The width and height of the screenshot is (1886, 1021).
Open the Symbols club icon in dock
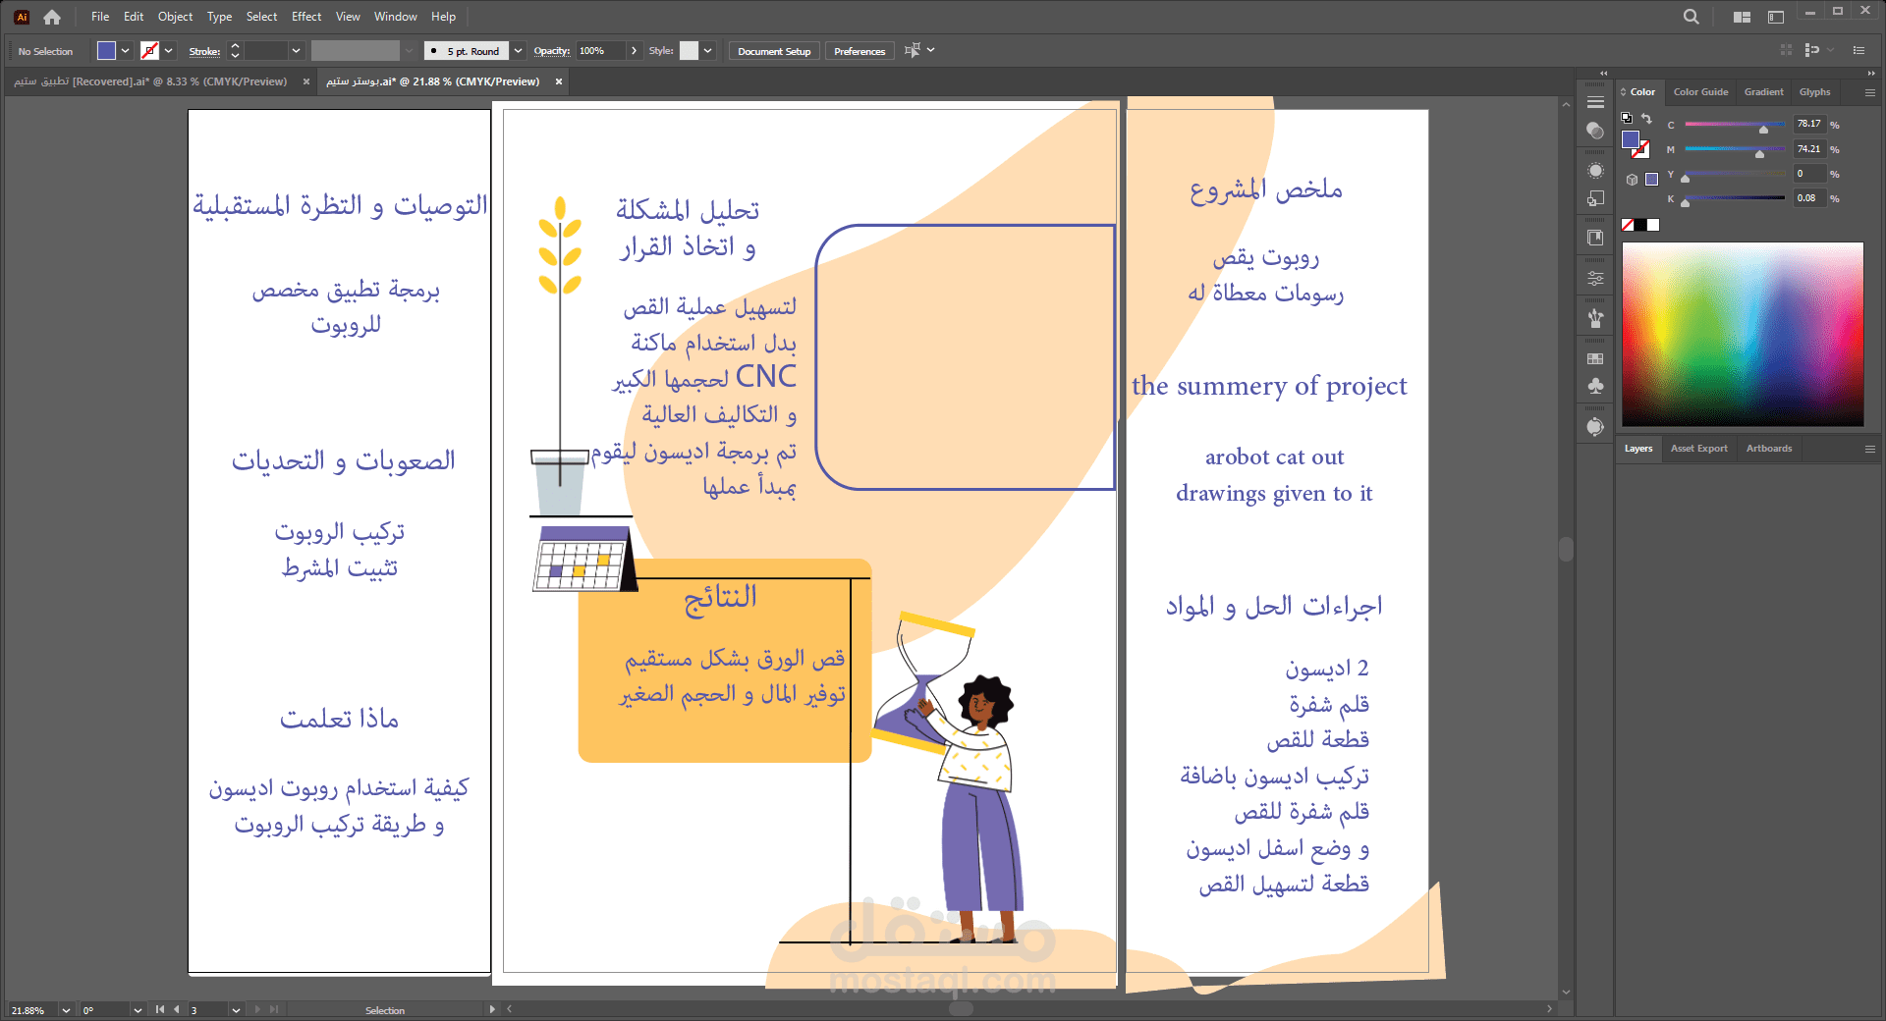(1595, 387)
